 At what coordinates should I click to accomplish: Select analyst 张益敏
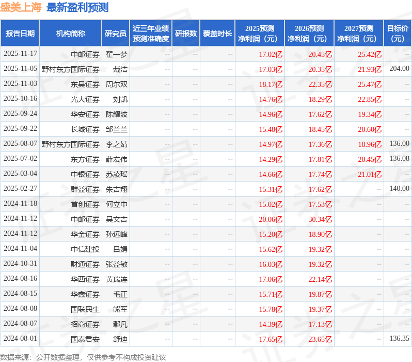(x=116, y=265)
